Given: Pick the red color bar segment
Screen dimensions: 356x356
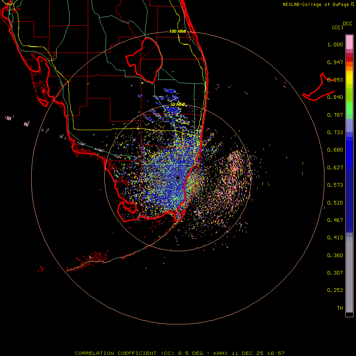Looking at the screenshot, I should tap(349, 59).
